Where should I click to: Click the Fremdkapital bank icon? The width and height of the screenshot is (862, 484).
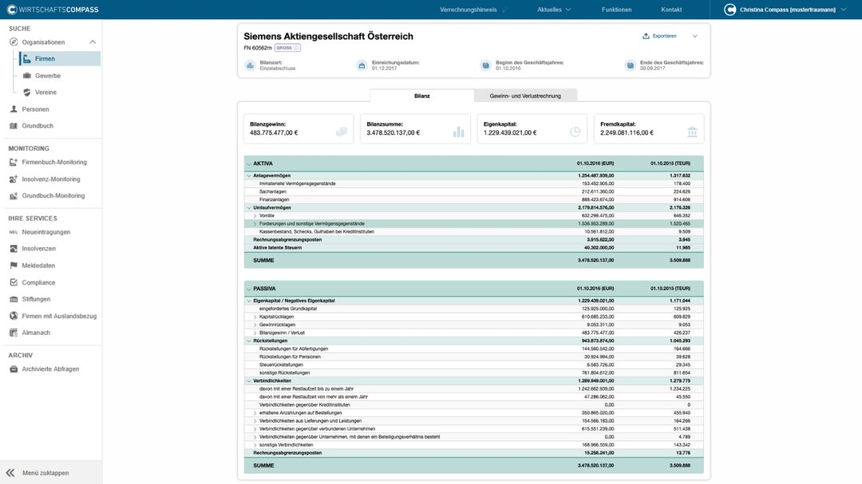pos(692,132)
